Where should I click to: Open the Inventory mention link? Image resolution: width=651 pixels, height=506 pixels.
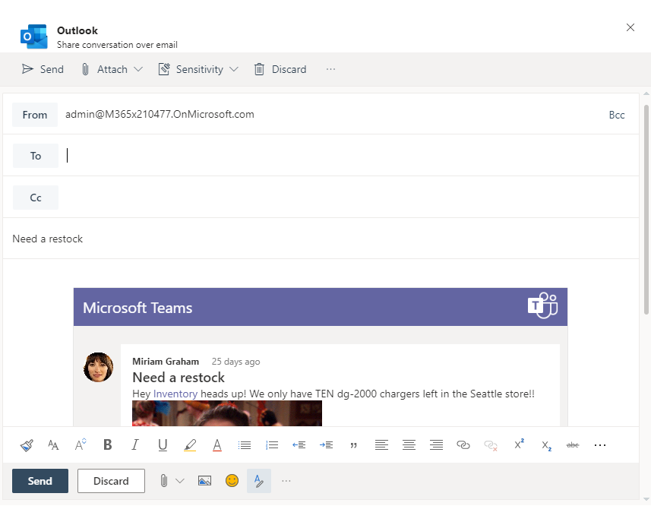(x=175, y=394)
